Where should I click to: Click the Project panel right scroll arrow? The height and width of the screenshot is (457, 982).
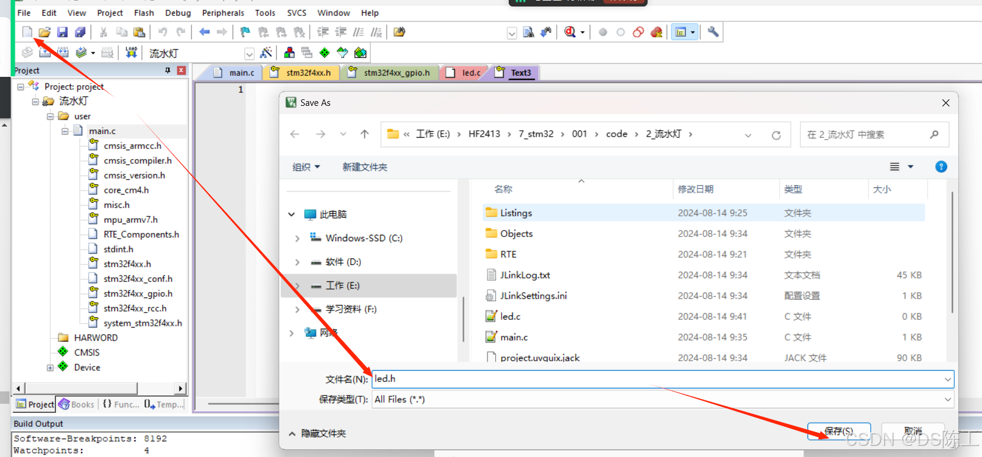coord(180,388)
